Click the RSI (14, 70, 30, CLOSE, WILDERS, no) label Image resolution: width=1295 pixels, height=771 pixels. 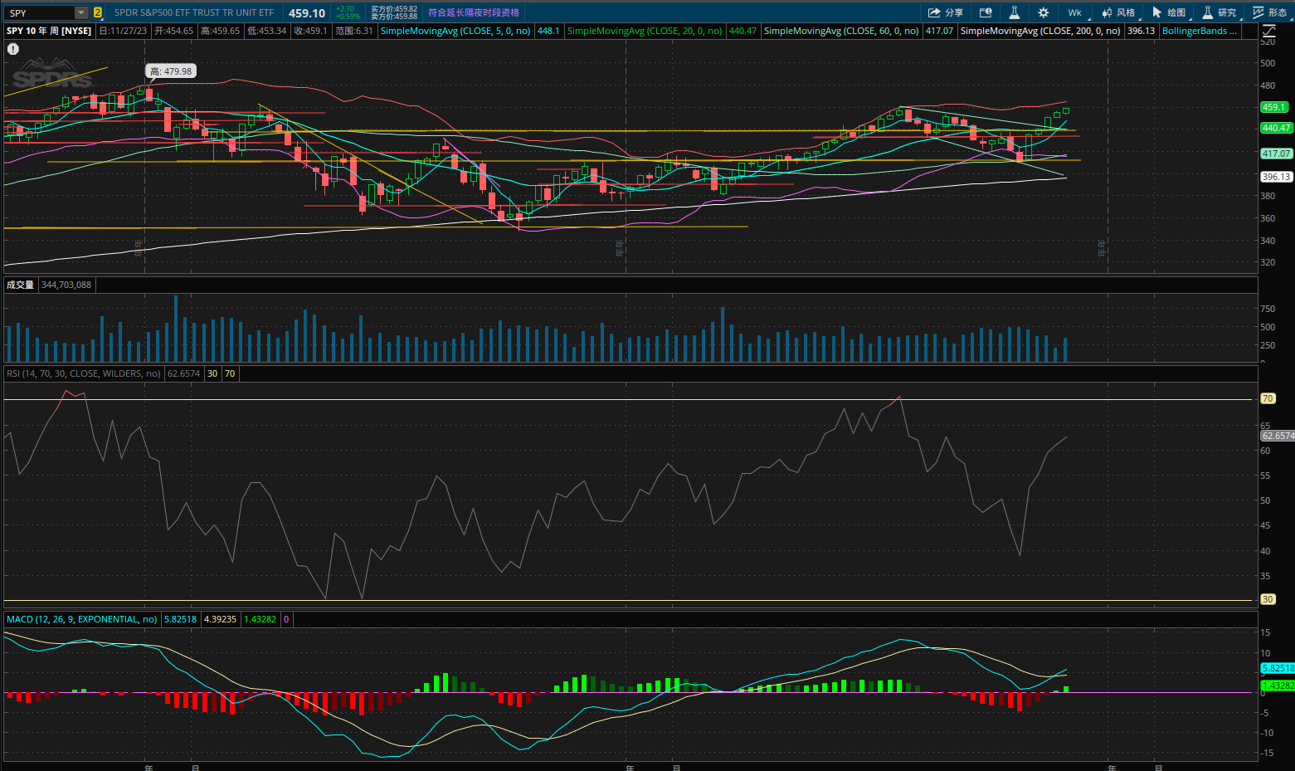click(x=84, y=373)
